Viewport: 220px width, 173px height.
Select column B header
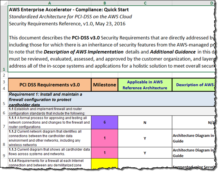[x=104, y=3]
